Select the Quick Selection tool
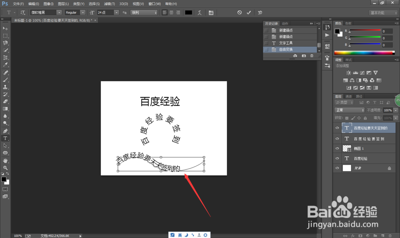Screen dimensions: 400x238 (x=5, y=50)
